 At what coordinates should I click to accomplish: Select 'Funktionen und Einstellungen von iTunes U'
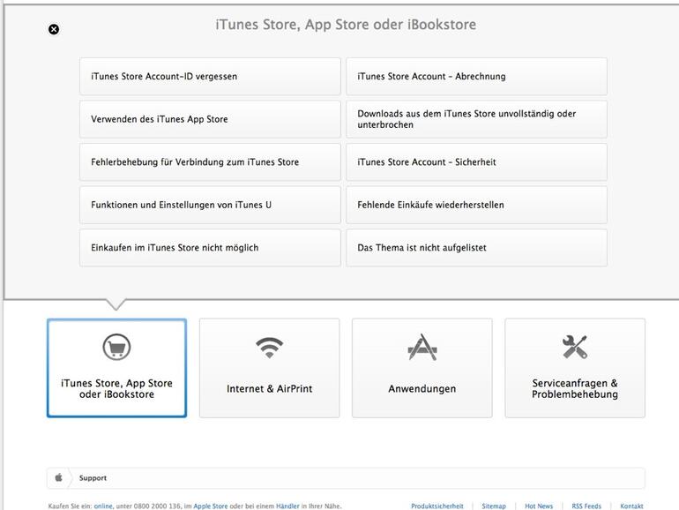(210, 205)
